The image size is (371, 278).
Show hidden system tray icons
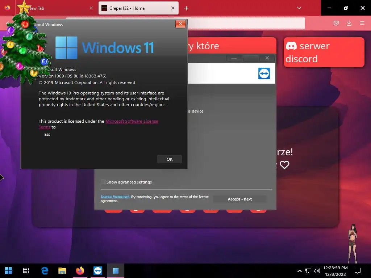(x=299, y=271)
